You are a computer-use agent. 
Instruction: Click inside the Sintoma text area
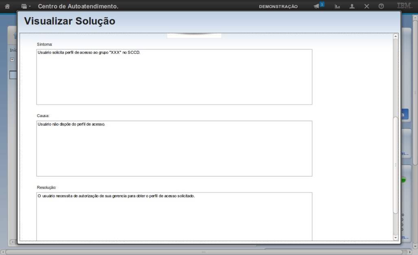174,77
